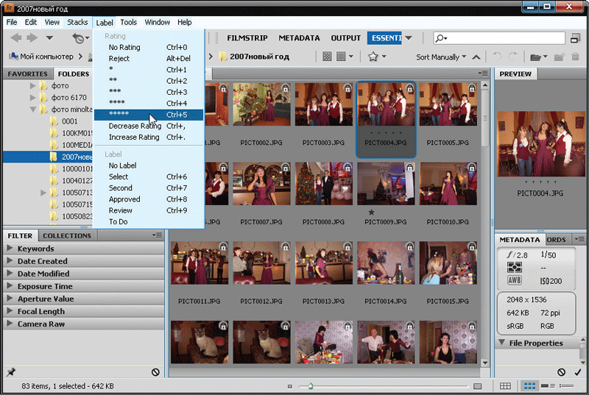This screenshot has width=589, height=395.
Task: Open compact mode window icon beside search
Action: click(x=575, y=38)
